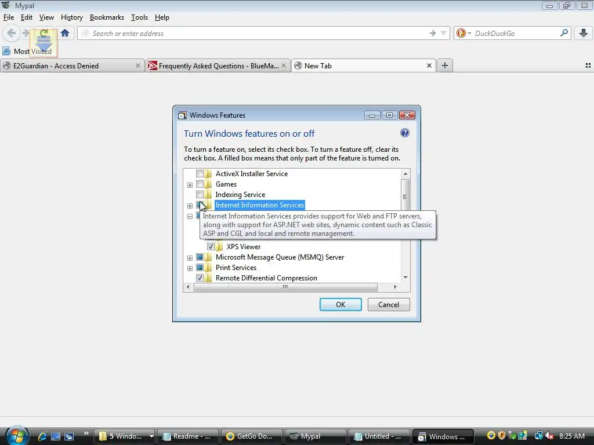This screenshot has width=594, height=445.
Task: Close the New Tab tab
Action: (429, 65)
